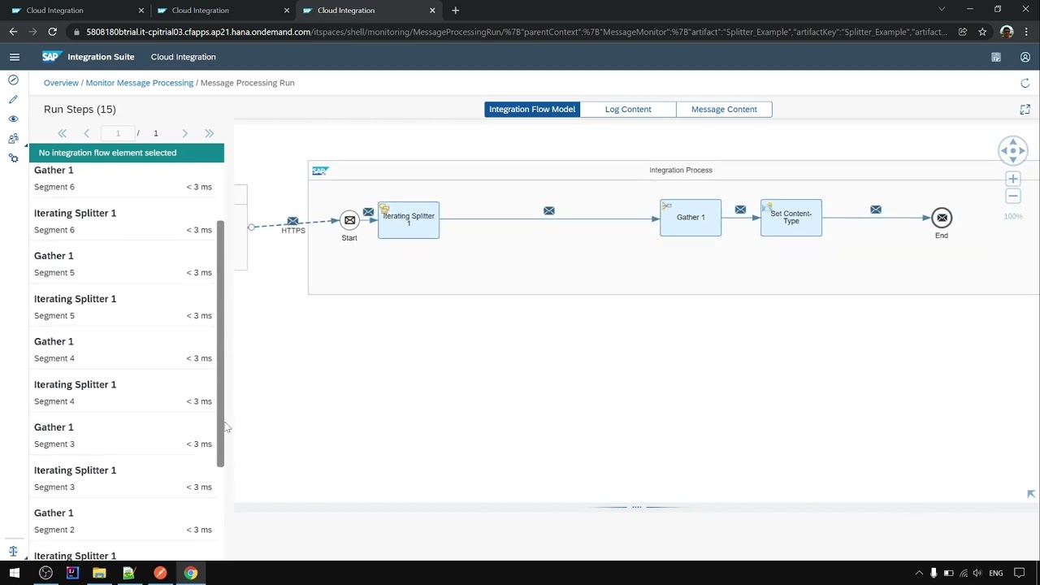
Task: Select Gather 1 Segment 4 run step
Action: coord(123,349)
